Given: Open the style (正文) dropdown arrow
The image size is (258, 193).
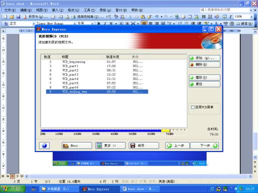Looking at the screenshot, I should [x=34, y=23].
